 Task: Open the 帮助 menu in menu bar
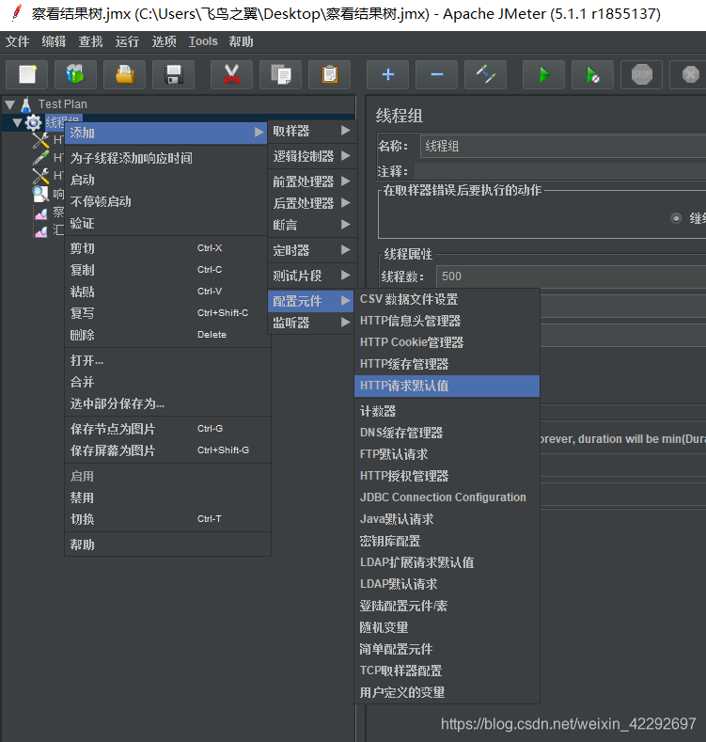(242, 41)
